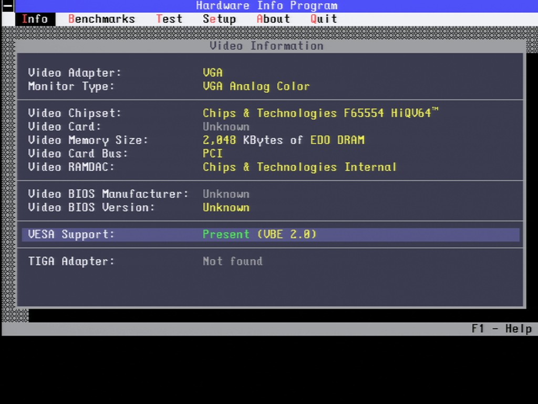Viewport: 538px width, 404px height.
Task: Click the VGA value beside Video Adapter
Action: click(x=213, y=73)
